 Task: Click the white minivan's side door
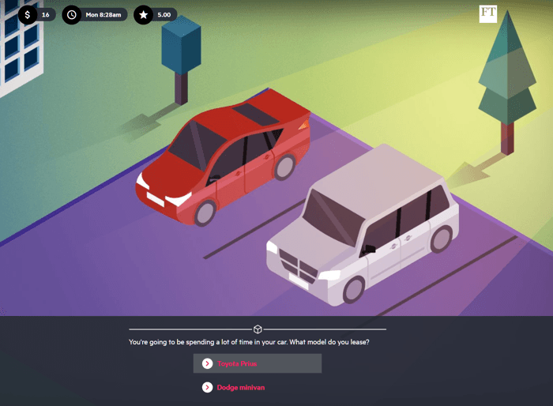tap(411, 237)
